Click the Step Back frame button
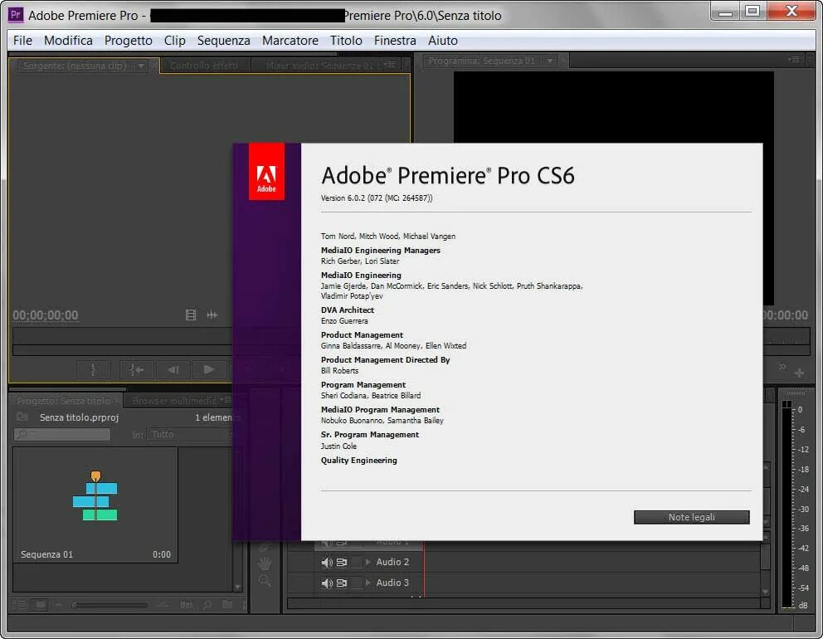Viewport: 823px width, 639px height. [173, 369]
